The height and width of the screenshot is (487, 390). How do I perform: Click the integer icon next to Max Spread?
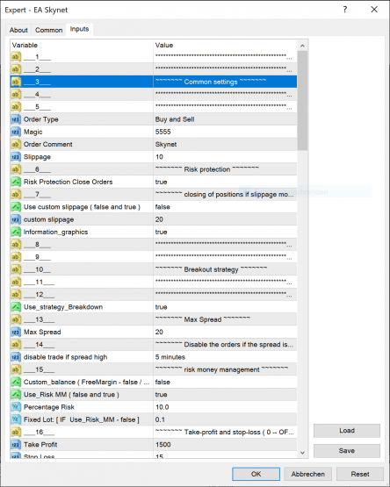16,332
